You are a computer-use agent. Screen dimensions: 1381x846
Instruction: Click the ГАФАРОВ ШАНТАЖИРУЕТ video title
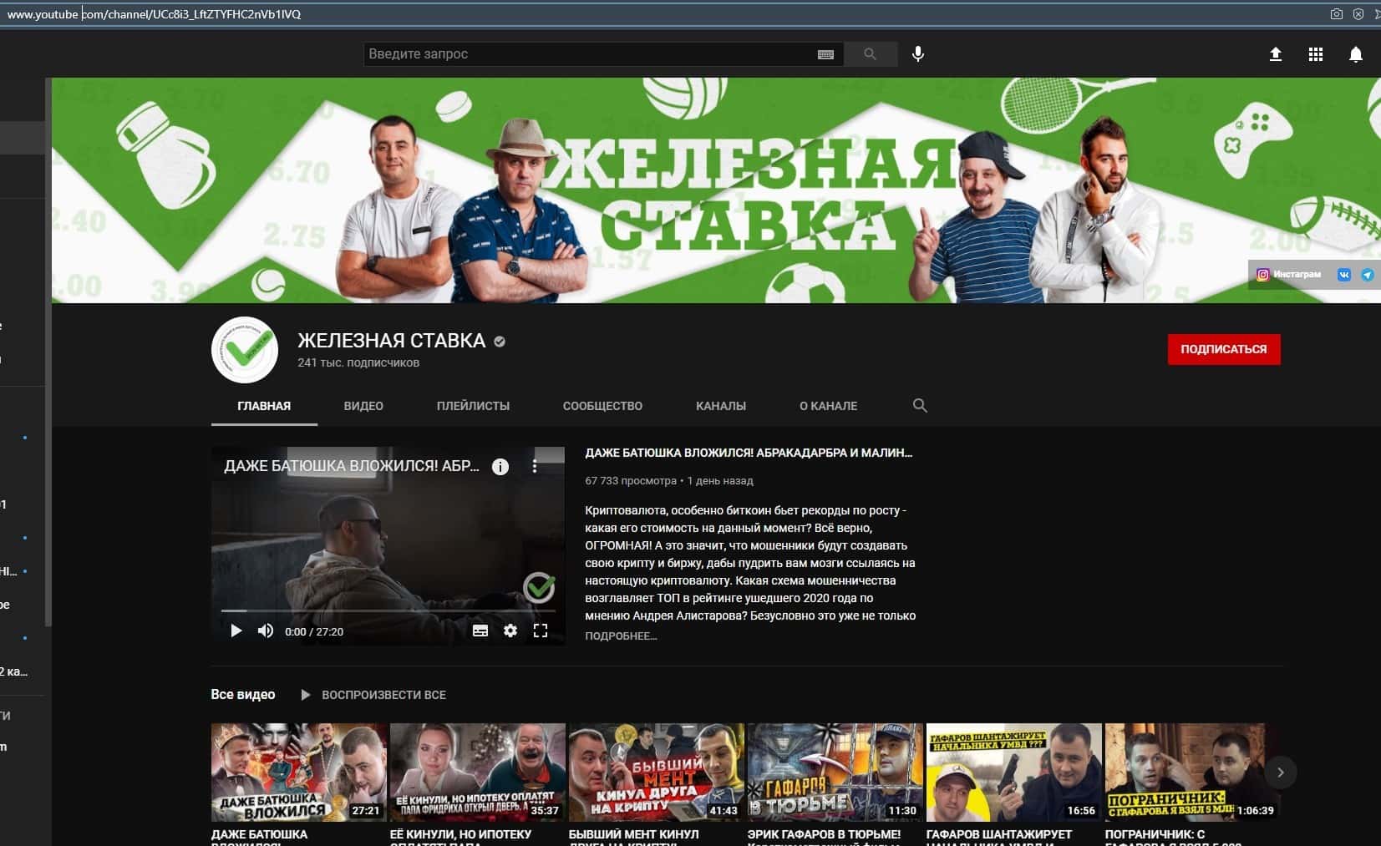(999, 838)
